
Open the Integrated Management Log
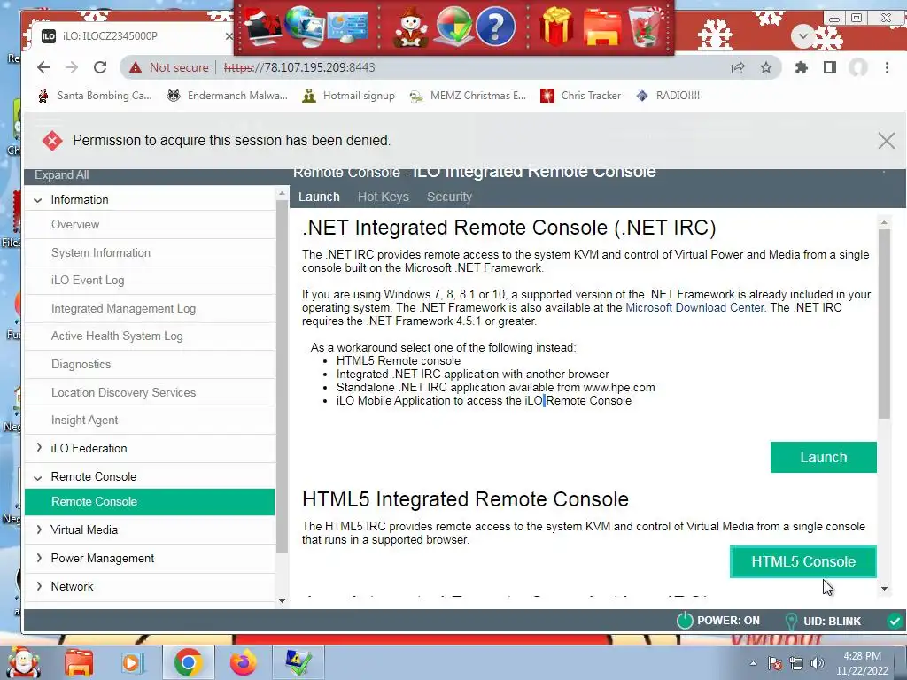pos(150,309)
